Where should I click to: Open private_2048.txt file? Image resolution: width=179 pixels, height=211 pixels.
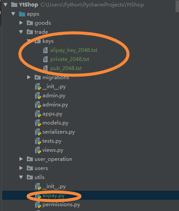coord(70,59)
